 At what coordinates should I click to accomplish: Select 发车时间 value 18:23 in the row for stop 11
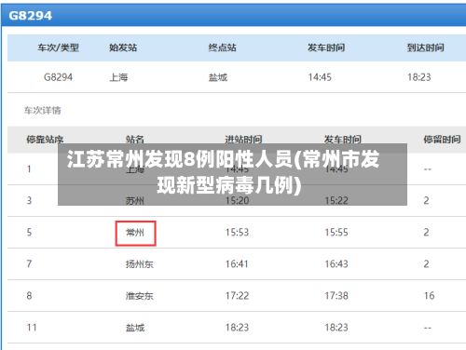point(336,328)
